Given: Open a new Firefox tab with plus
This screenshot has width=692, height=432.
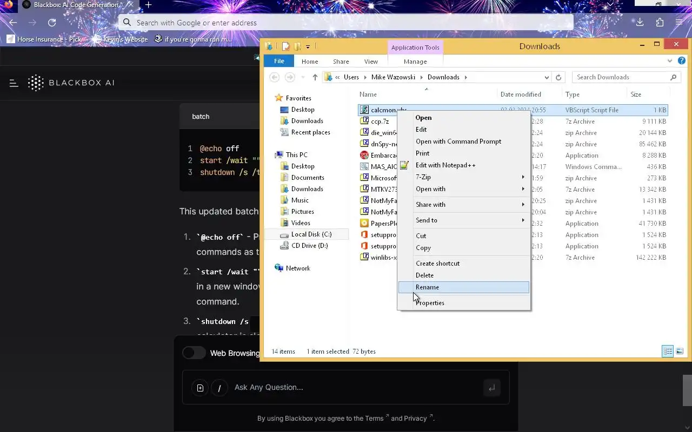Looking at the screenshot, I should click(x=148, y=5).
